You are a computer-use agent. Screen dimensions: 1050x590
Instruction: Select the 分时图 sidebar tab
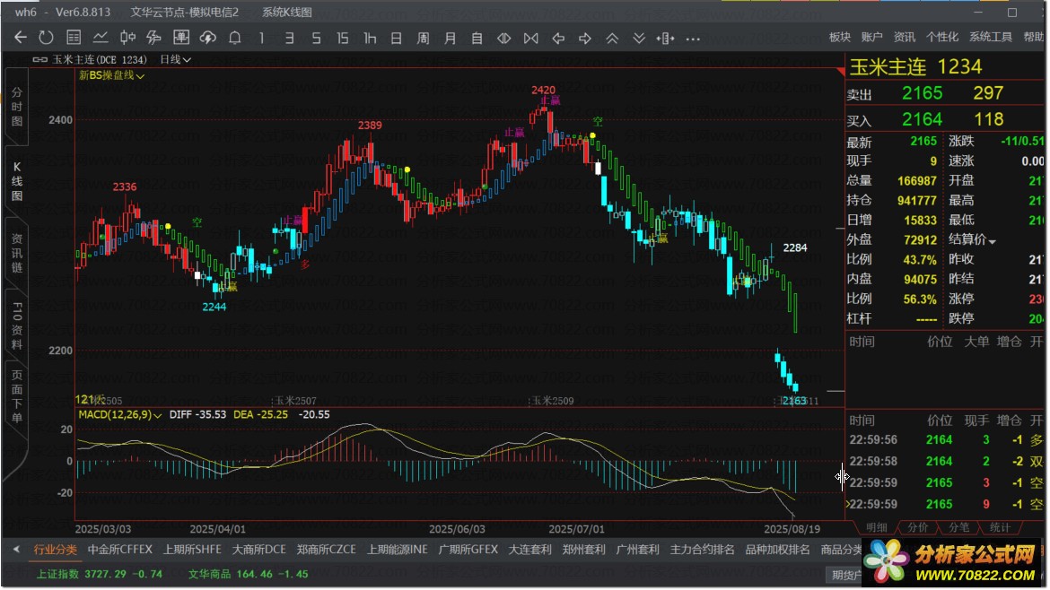[17, 107]
